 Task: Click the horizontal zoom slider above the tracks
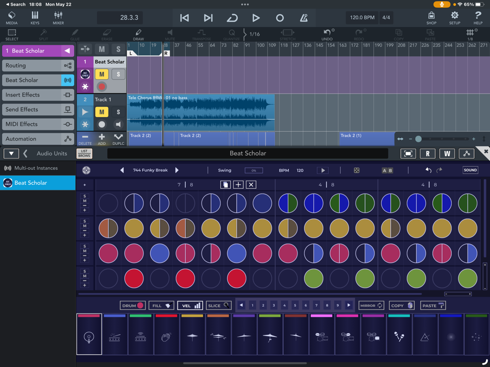pos(418,139)
